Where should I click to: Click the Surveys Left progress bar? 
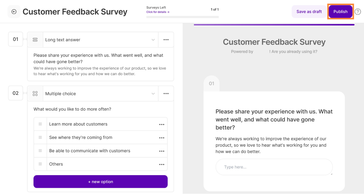(182, 17)
